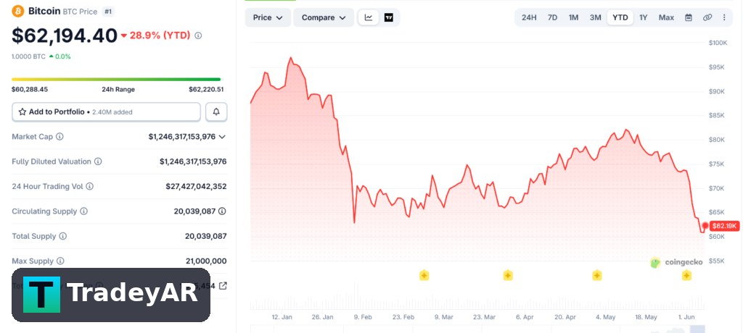Expand Market Cap details chevron
Screen dimensions: 743x333
coord(222,137)
